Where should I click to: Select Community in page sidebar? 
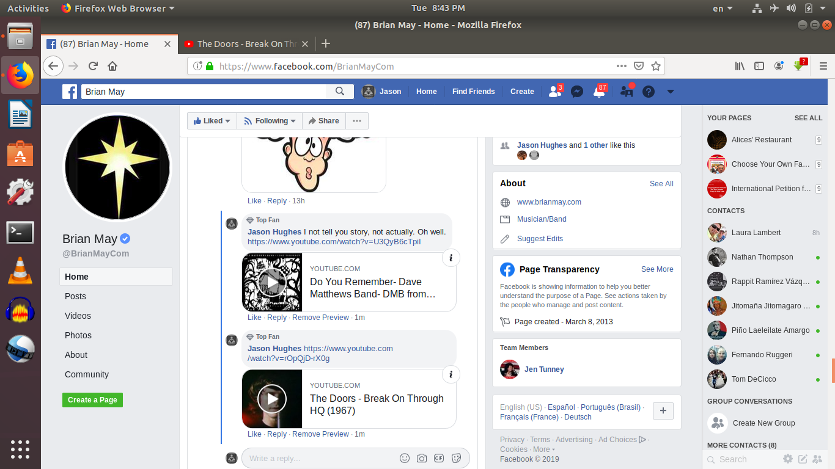87,374
